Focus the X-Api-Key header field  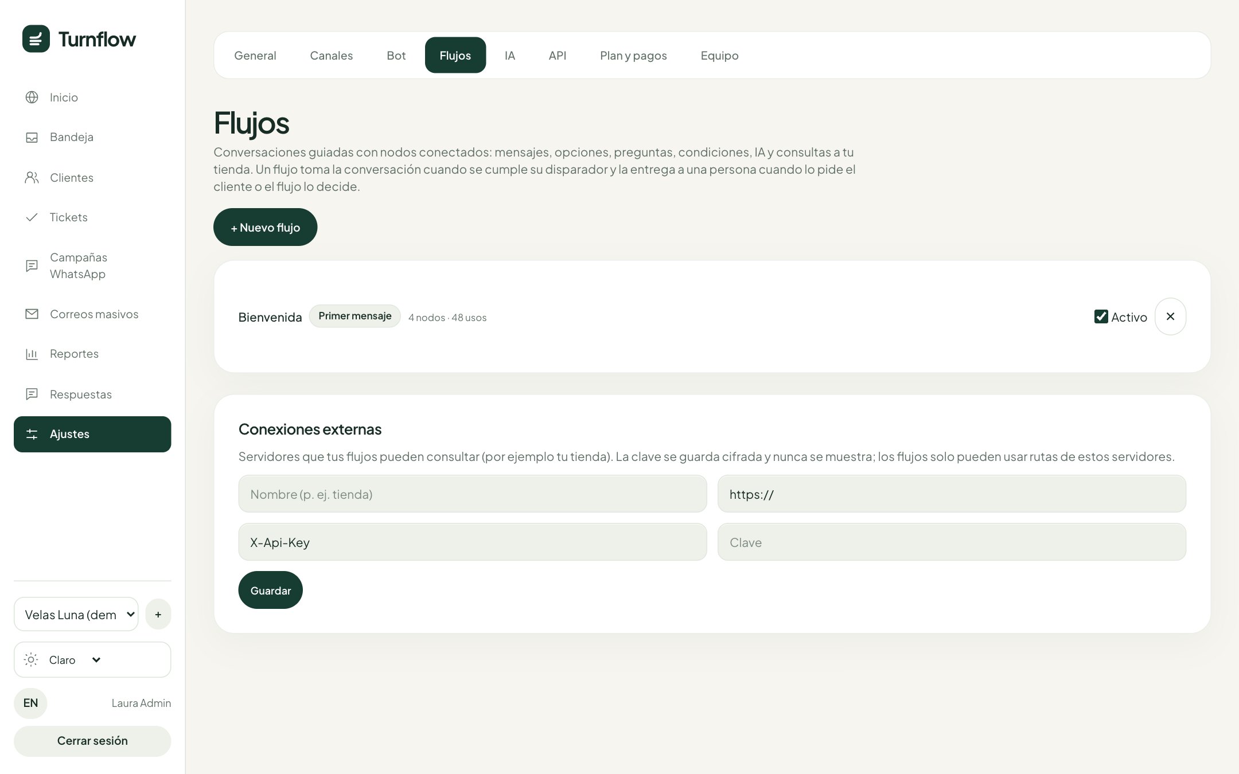pyautogui.click(x=473, y=542)
